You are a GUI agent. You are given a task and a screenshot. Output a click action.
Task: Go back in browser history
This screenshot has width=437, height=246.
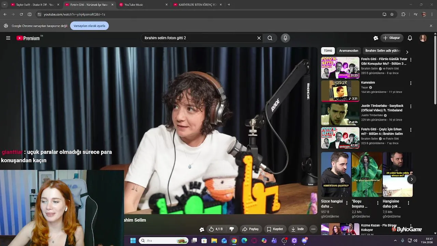pyautogui.click(x=5, y=14)
